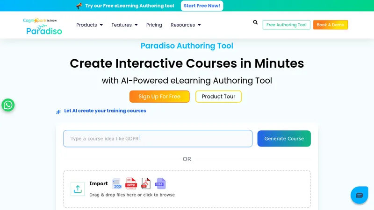Click the search magnifier icon
The image size is (374, 210).
255,22
